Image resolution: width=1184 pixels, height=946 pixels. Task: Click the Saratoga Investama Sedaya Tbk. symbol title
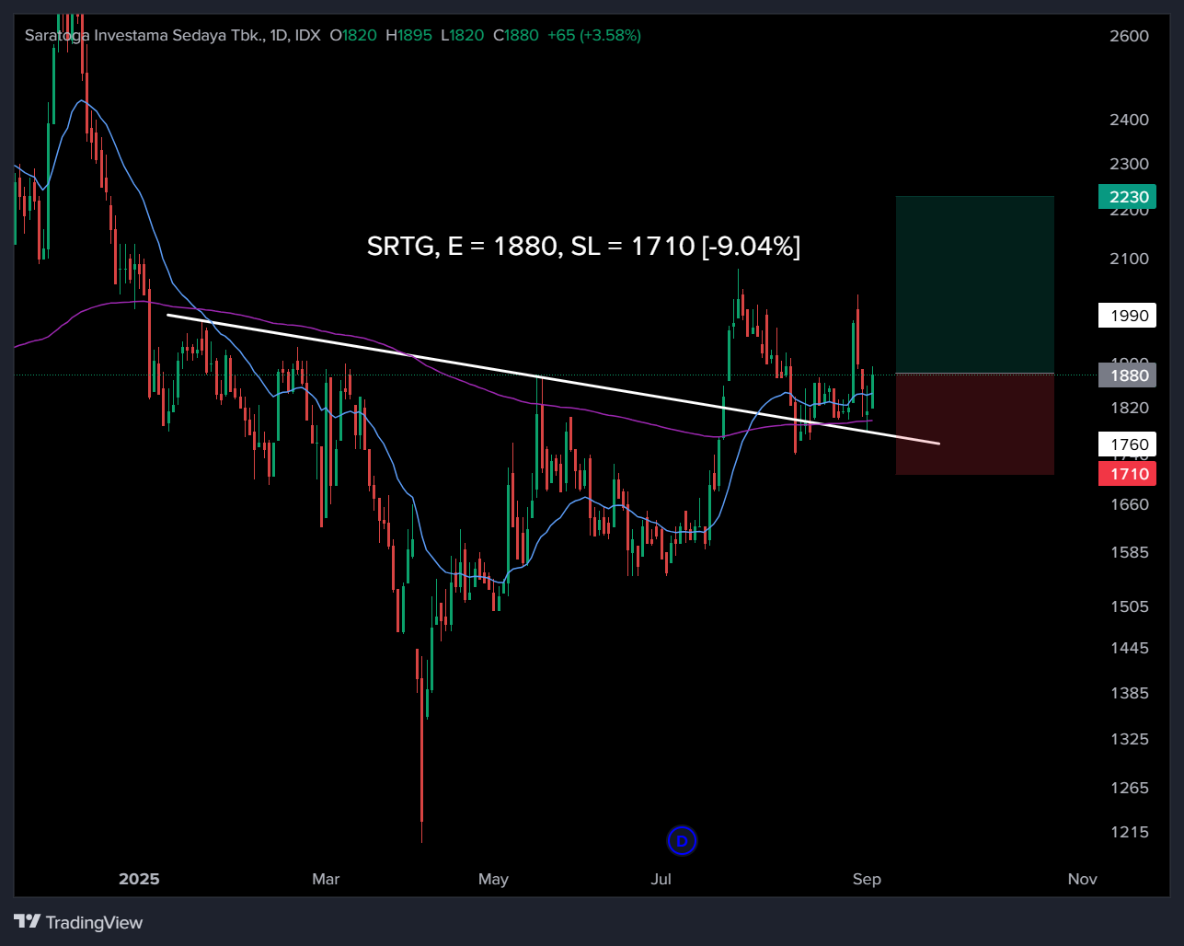click(144, 35)
